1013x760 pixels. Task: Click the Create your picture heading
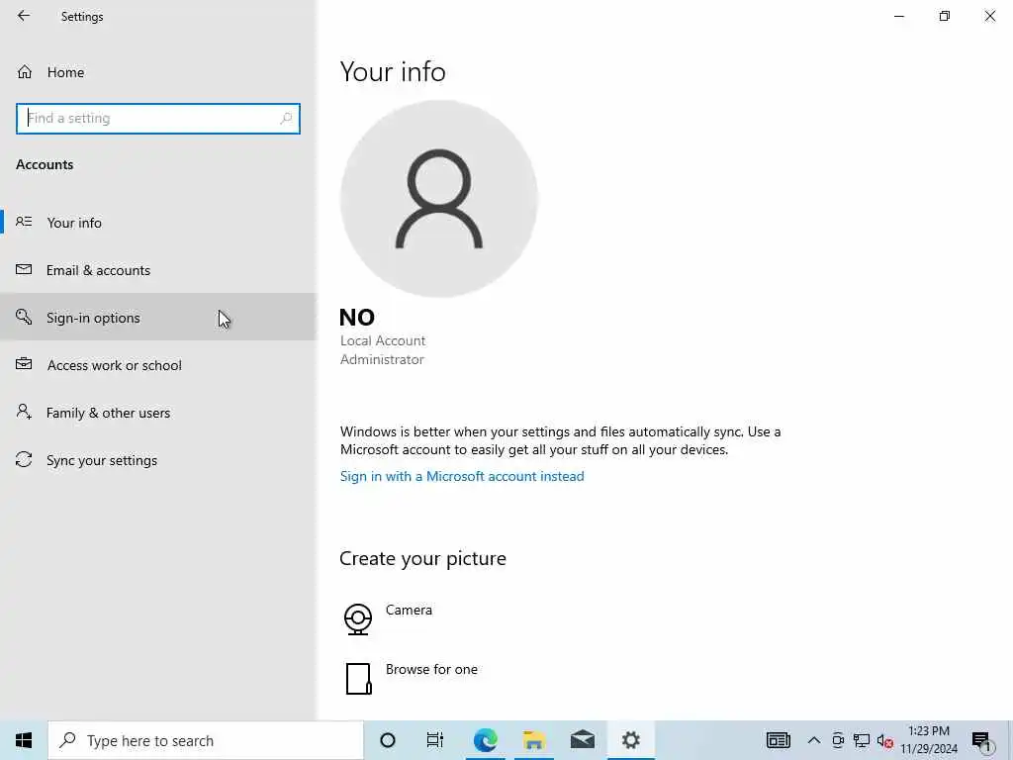pyautogui.click(x=422, y=558)
